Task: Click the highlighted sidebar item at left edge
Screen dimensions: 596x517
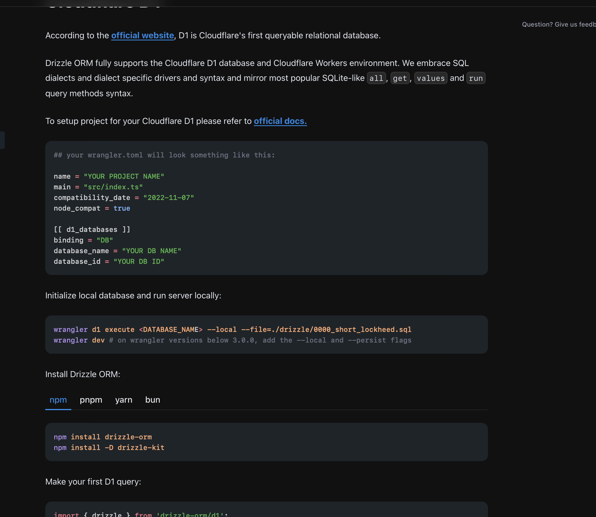Action: (x=2, y=140)
